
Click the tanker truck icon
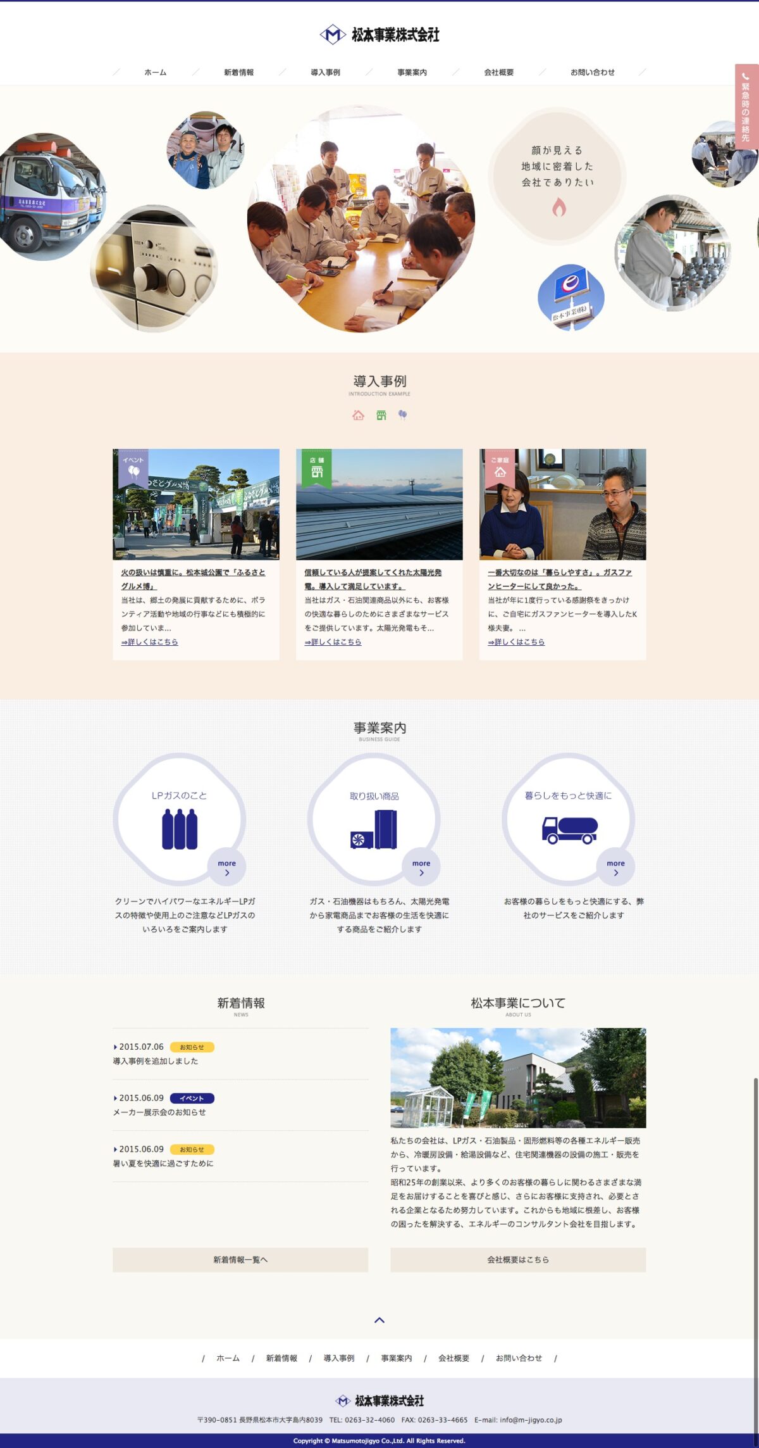(569, 829)
